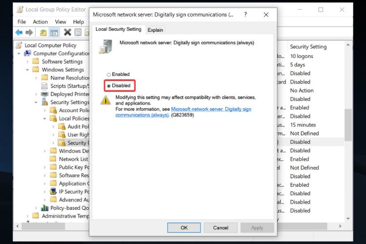Click the server icon in the dialog

point(105,47)
